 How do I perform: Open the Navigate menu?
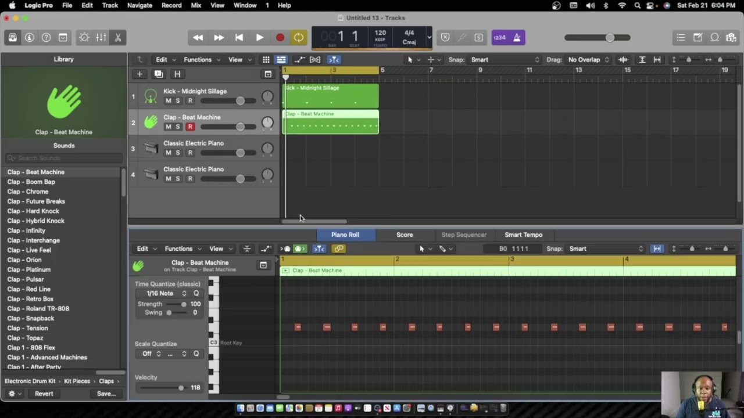(139, 5)
